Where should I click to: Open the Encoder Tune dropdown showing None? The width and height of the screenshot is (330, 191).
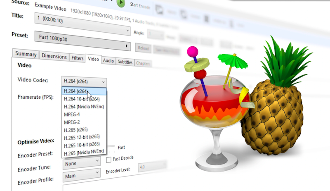81,163
